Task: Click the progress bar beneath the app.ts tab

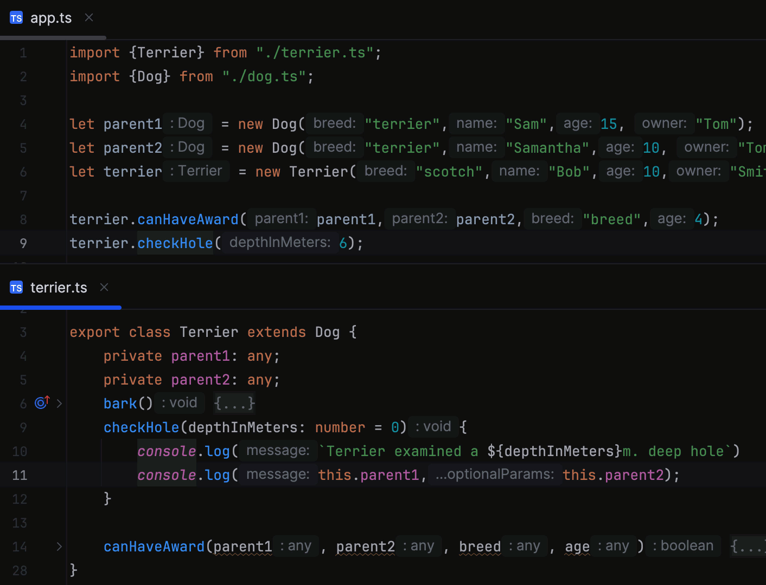Action: click(53, 38)
